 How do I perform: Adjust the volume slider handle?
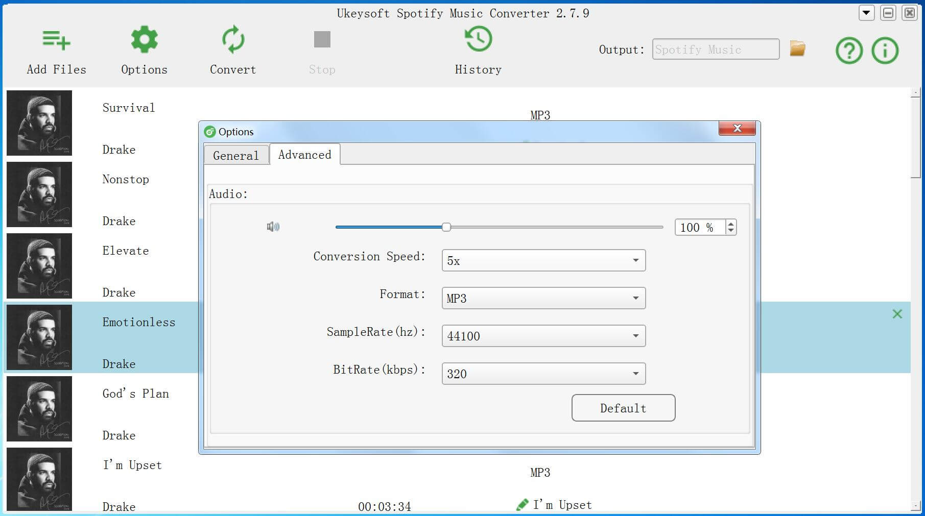point(446,227)
